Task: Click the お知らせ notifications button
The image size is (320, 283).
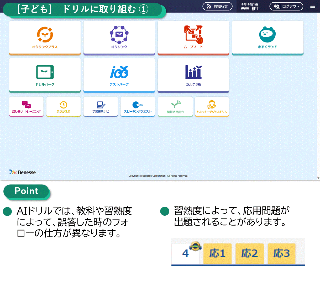Action: coord(217,6)
